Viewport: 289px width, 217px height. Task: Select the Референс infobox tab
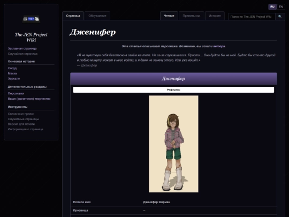click(x=173, y=90)
